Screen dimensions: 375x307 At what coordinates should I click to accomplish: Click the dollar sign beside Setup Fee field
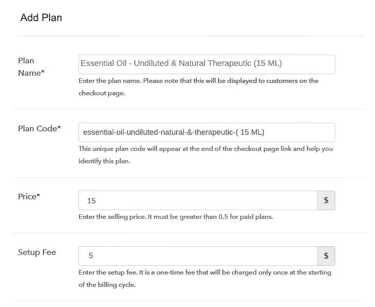click(x=326, y=256)
